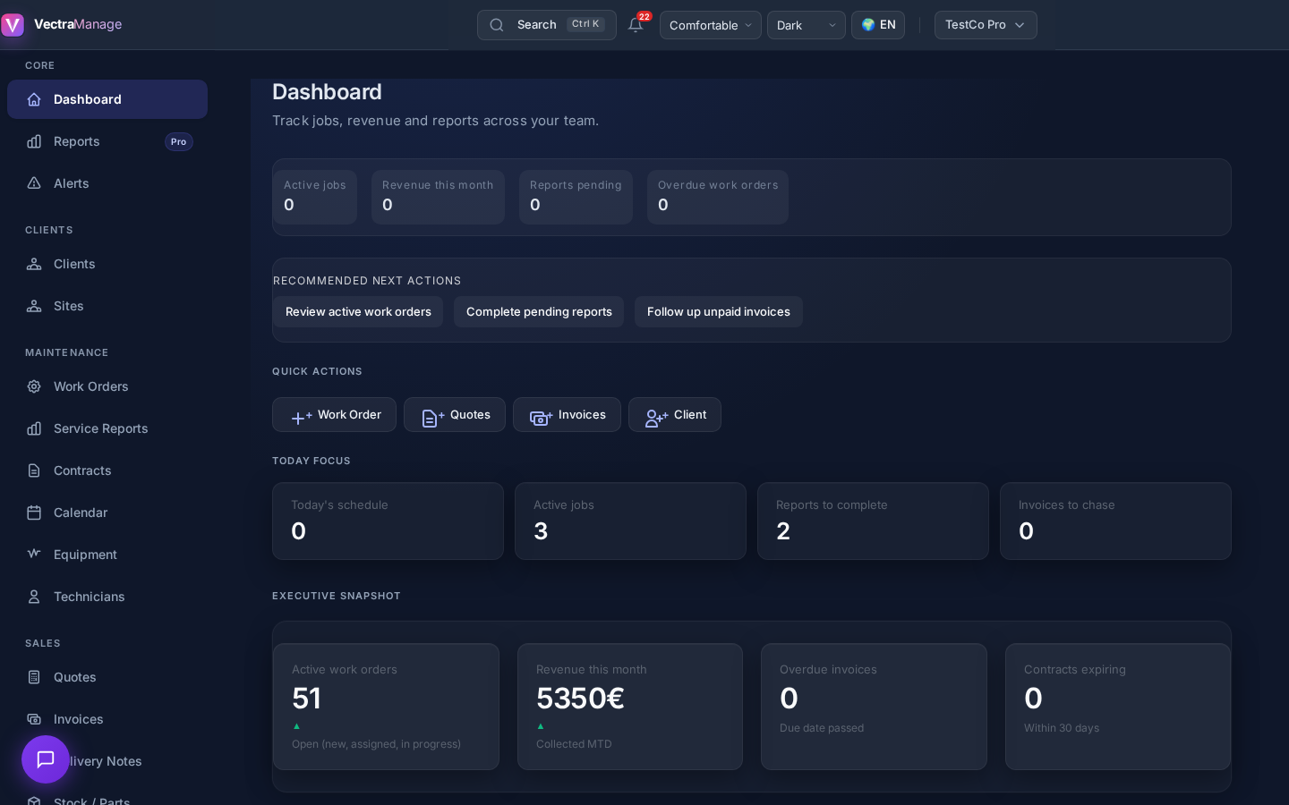Click the Sites sidebar icon
1289x805 pixels.
coord(34,306)
